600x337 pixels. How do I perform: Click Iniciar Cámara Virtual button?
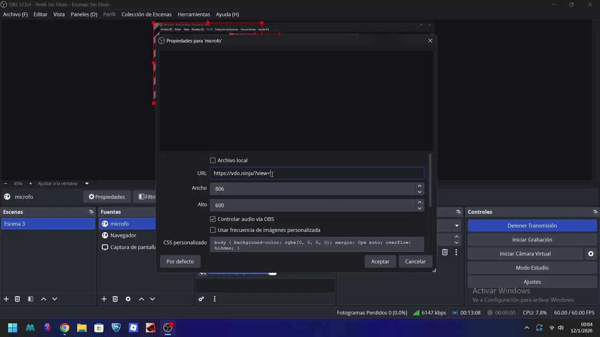coord(525,254)
